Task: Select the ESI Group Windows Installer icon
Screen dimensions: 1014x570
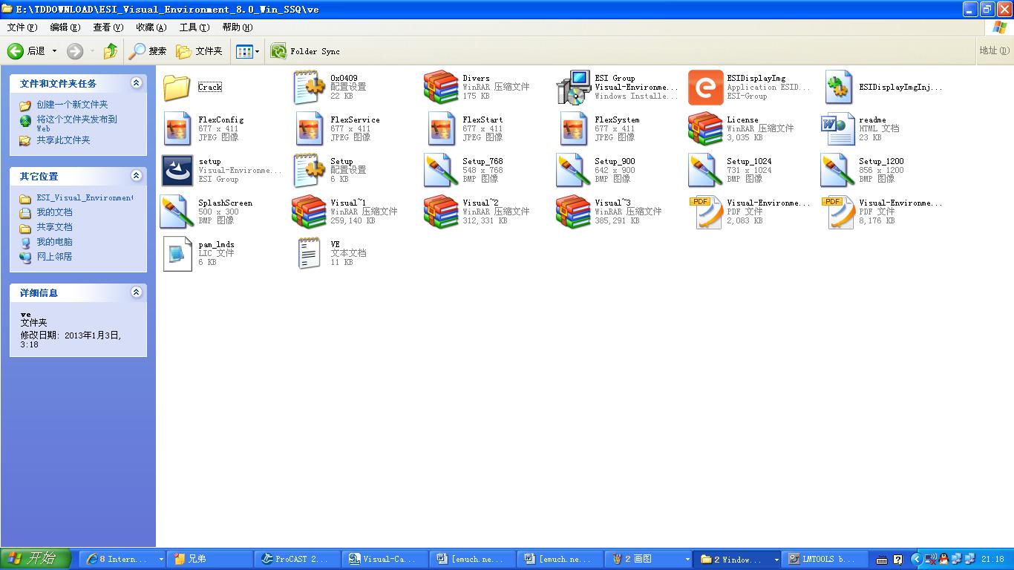Action: [x=573, y=88]
